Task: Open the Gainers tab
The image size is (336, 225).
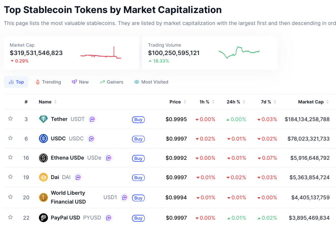Action: [111, 82]
